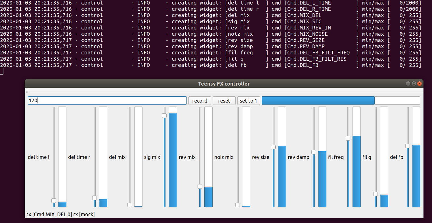This screenshot has height=223, width=432.
Task: Click the empty noiz mix level bar
Action: point(246,157)
